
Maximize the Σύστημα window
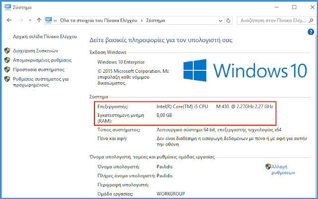point(294,7)
